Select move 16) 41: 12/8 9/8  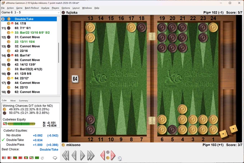pyautogui.click(x=29, y=74)
